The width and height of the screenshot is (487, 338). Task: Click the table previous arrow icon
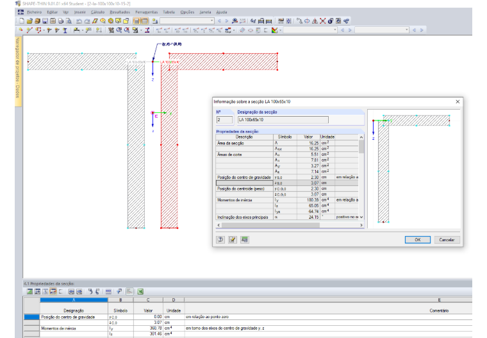point(71,291)
